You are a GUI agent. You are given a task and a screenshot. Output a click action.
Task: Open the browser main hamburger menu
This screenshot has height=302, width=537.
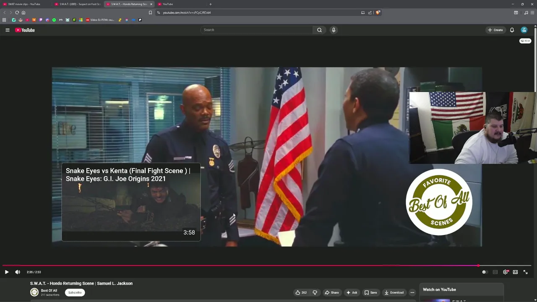(x=533, y=13)
